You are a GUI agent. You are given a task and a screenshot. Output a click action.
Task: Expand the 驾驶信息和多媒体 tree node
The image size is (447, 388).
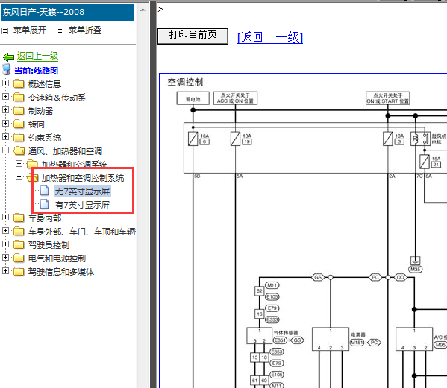point(5,271)
